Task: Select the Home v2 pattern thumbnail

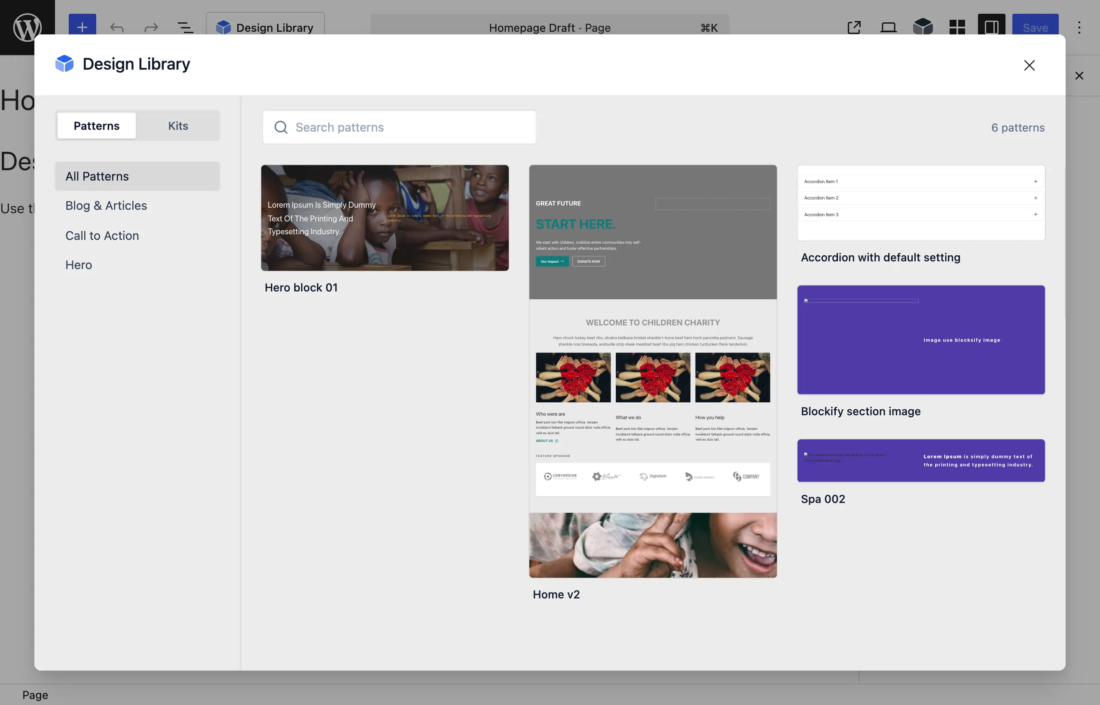Action: (653, 371)
